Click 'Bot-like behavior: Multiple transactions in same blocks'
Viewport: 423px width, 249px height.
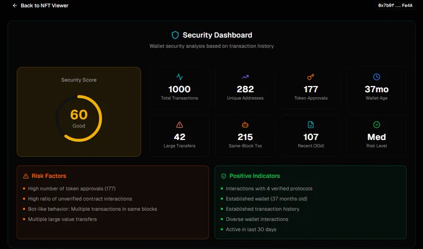click(x=93, y=209)
